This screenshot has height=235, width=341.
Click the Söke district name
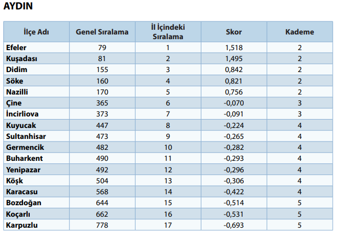click(15, 81)
